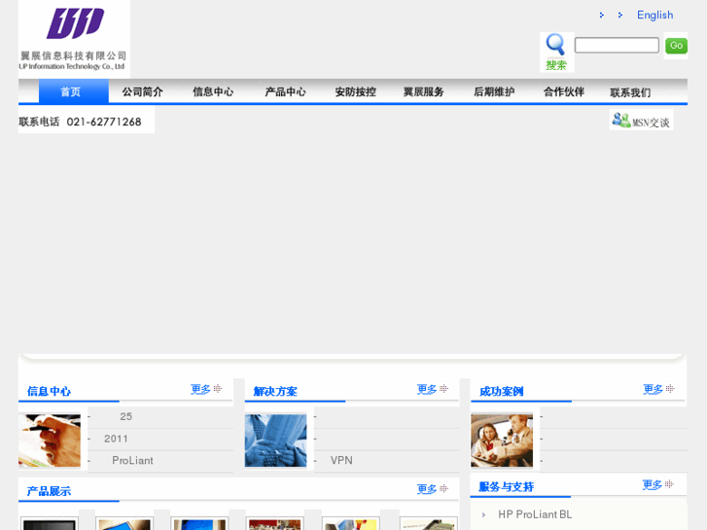Screen dimensions: 707x530
Task: Open the blue newspaper photo in 解决方案
Action: point(275,441)
